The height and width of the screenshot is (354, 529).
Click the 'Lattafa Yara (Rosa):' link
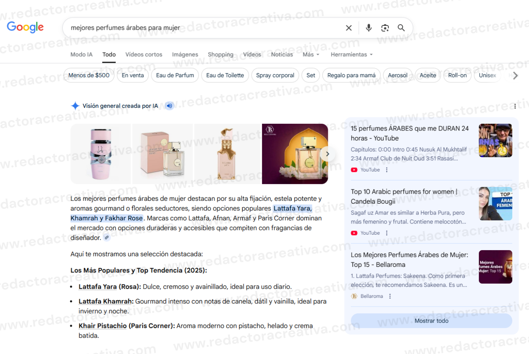point(110,287)
